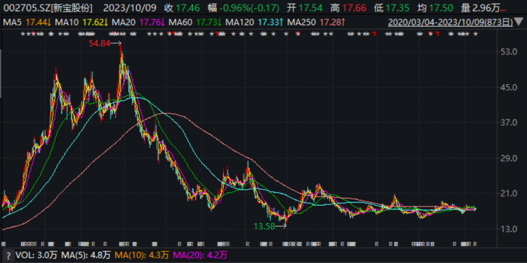Click the opening price 开 17.54
The width and height of the screenshot is (527, 263).
point(304,8)
